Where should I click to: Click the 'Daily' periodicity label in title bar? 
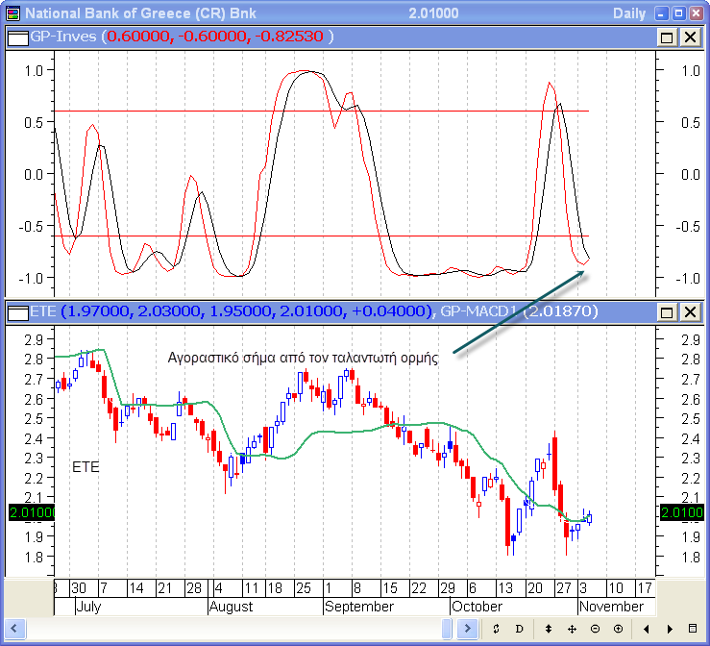pyautogui.click(x=630, y=13)
